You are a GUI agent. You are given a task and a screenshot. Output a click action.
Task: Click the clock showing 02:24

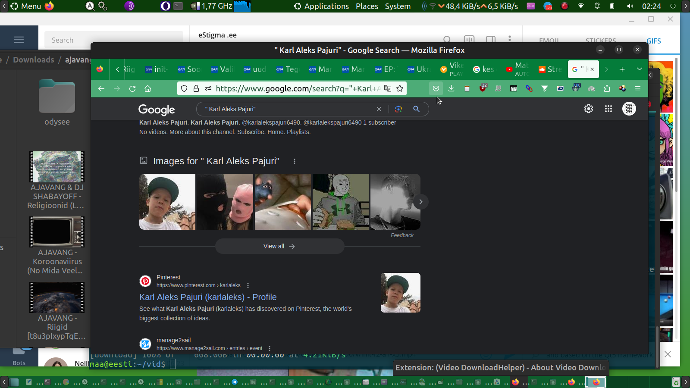tap(652, 6)
